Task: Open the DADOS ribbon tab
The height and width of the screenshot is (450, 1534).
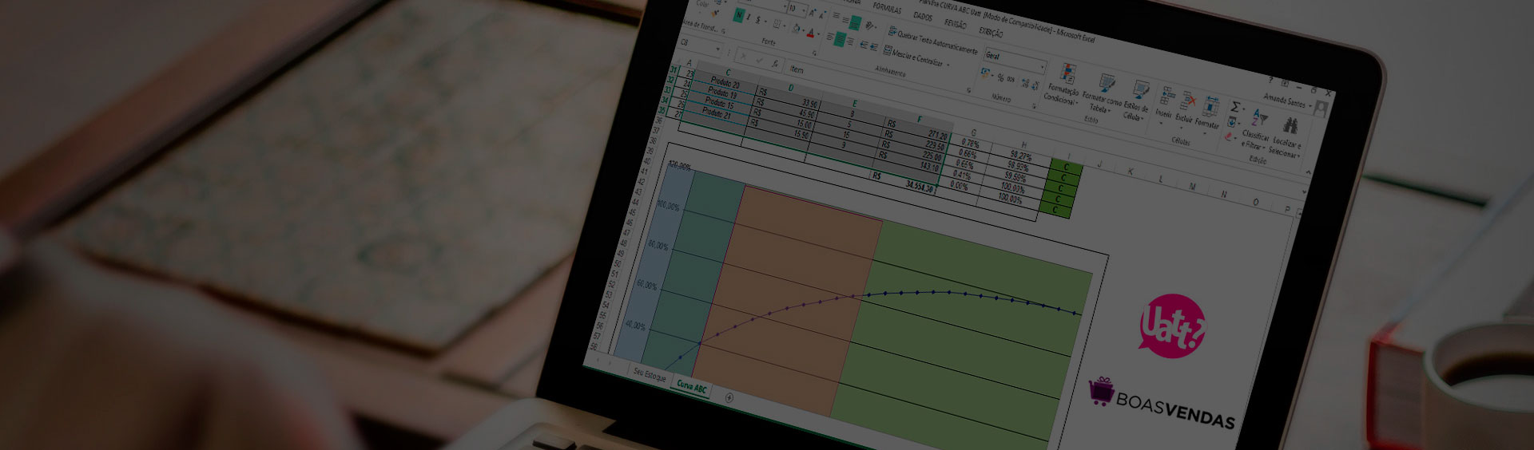Action: pyautogui.click(x=923, y=16)
